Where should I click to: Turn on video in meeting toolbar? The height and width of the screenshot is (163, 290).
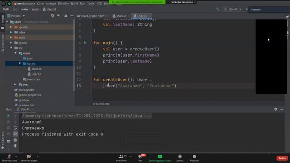[29, 158]
